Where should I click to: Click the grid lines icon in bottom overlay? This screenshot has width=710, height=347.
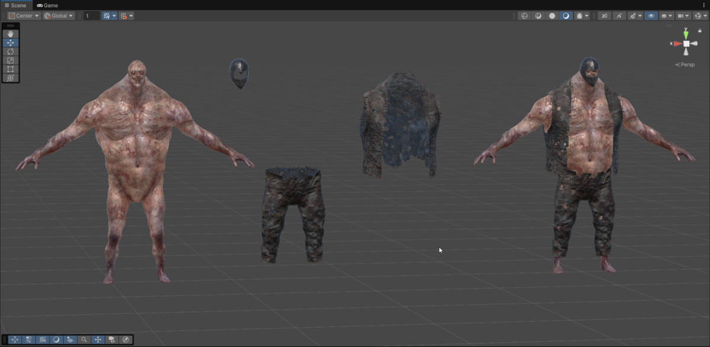(x=42, y=340)
